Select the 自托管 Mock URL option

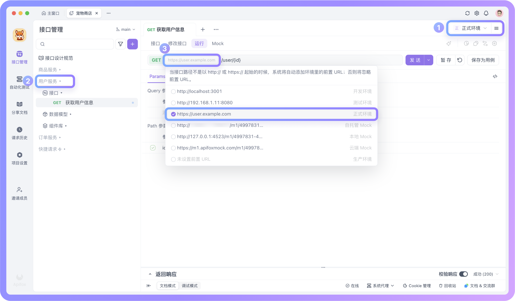271,125
